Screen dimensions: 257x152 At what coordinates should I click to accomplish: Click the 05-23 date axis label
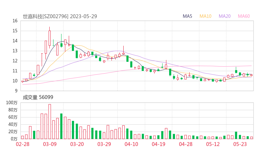click(240, 144)
